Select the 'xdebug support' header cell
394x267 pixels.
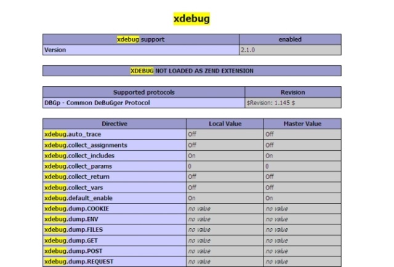tap(141, 39)
